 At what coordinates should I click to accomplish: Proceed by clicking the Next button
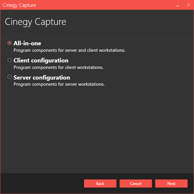tap(171, 184)
